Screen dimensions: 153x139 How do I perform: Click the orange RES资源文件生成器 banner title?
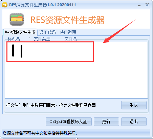pos(67,20)
